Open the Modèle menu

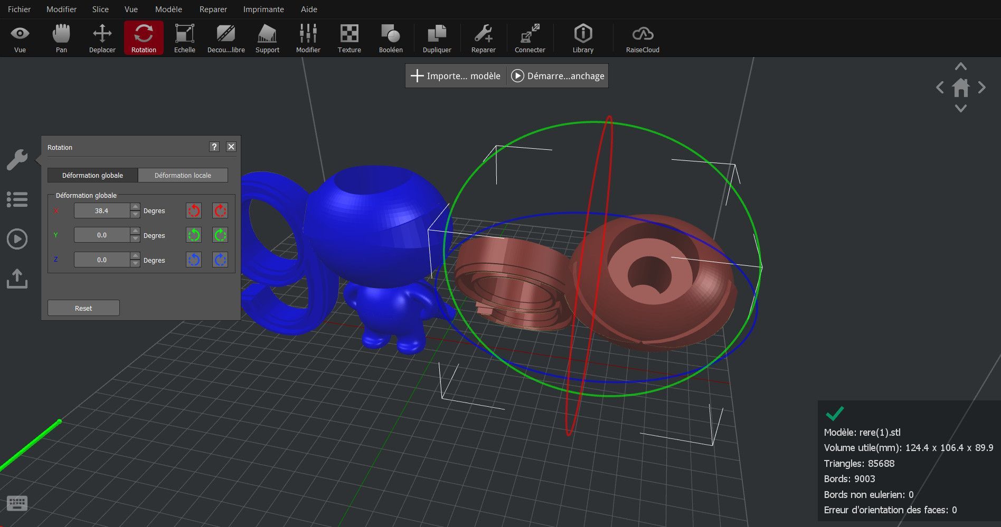pyautogui.click(x=168, y=9)
